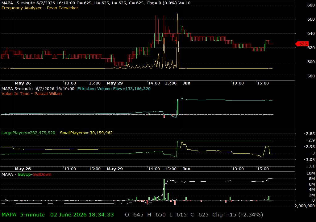316x222 pixels.
Task: Click the -3.05 scale value
Action: click(309, 159)
